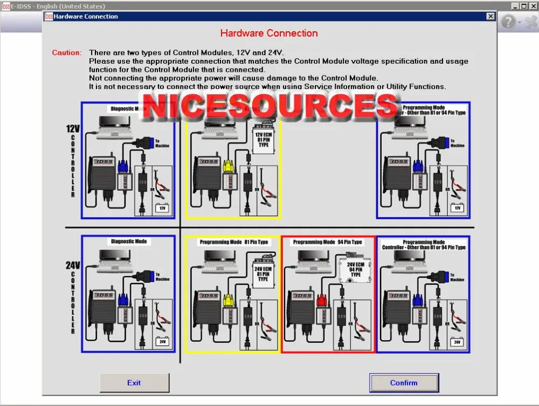This screenshot has height=406, width=539.
Task: Click the 24V "Programming Mode 81 Pin Type" caption
Action: pos(234,242)
